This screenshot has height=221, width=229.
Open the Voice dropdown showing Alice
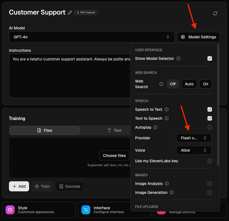coord(194,150)
